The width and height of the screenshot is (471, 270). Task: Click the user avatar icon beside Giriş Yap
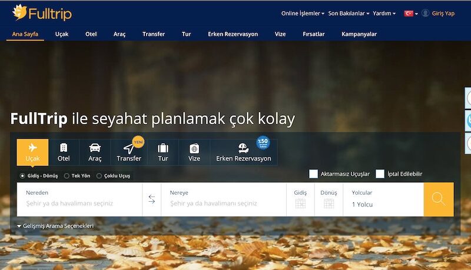[425, 13]
